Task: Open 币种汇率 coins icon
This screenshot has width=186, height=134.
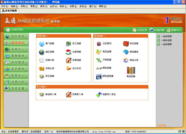Action: 42,69
